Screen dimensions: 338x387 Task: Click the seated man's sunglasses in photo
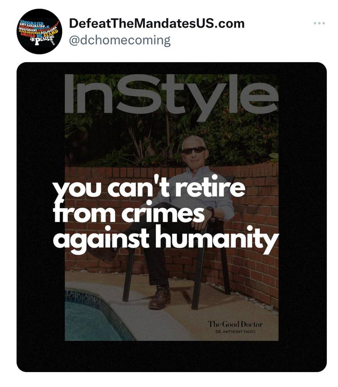[194, 150]
